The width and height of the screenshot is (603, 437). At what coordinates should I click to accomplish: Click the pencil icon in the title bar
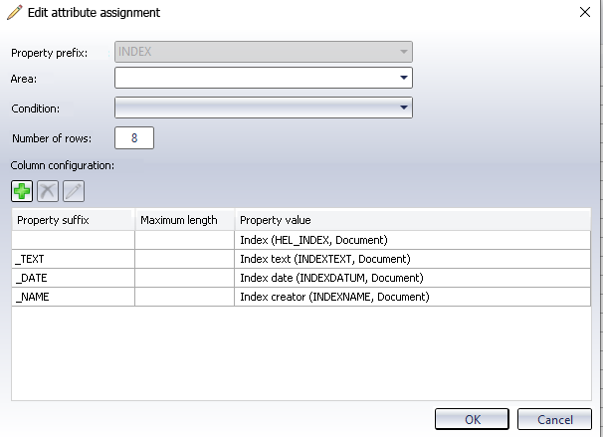coord(13,13)
